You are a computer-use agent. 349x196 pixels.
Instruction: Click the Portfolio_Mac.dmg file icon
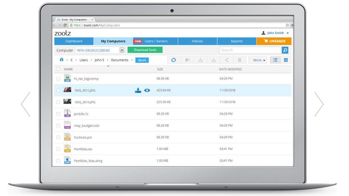click(x=67, y=160)
